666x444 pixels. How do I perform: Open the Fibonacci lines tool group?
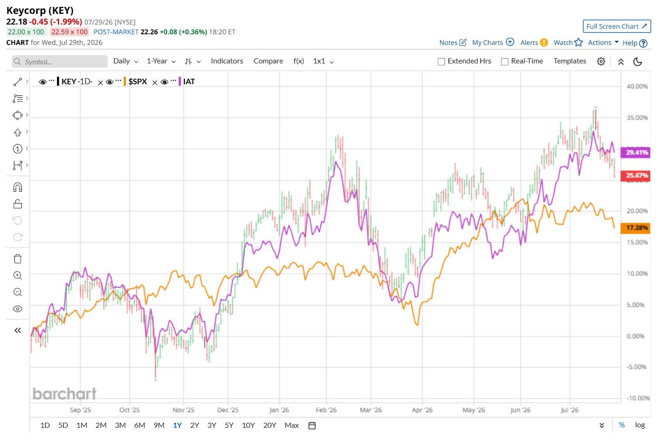coord(18,99)
